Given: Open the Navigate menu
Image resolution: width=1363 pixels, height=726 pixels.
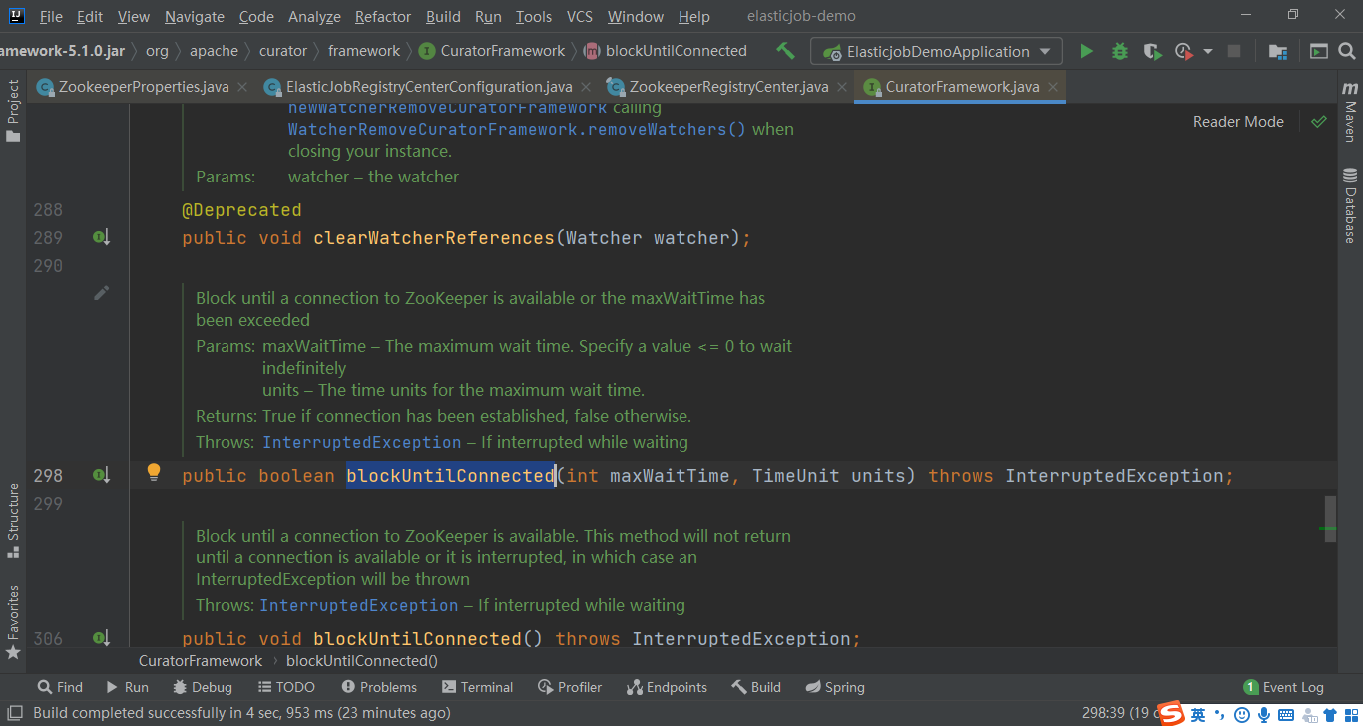Looking at the screenshot, I should click(x=195, y=16).
